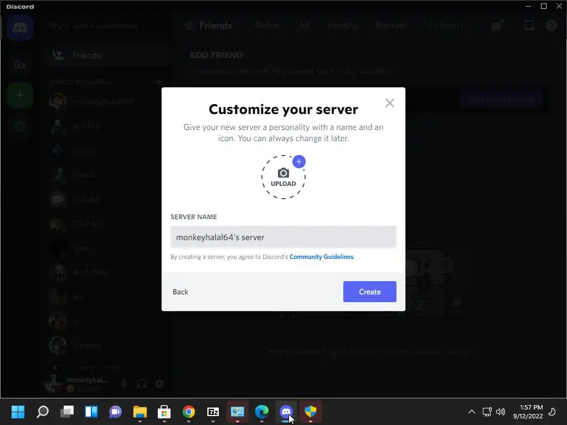
Task: Close the Customize your server dialog
Action: 389,103
